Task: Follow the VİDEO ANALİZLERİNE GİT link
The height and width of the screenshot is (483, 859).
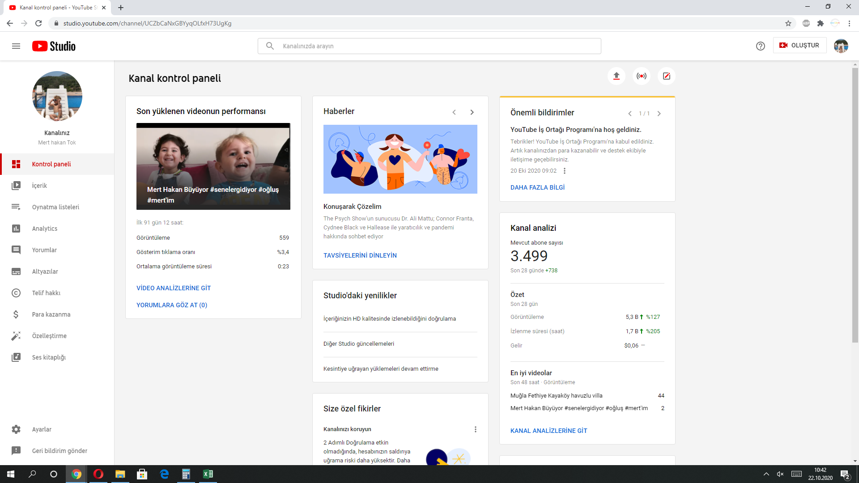Action: coord(174,288)
